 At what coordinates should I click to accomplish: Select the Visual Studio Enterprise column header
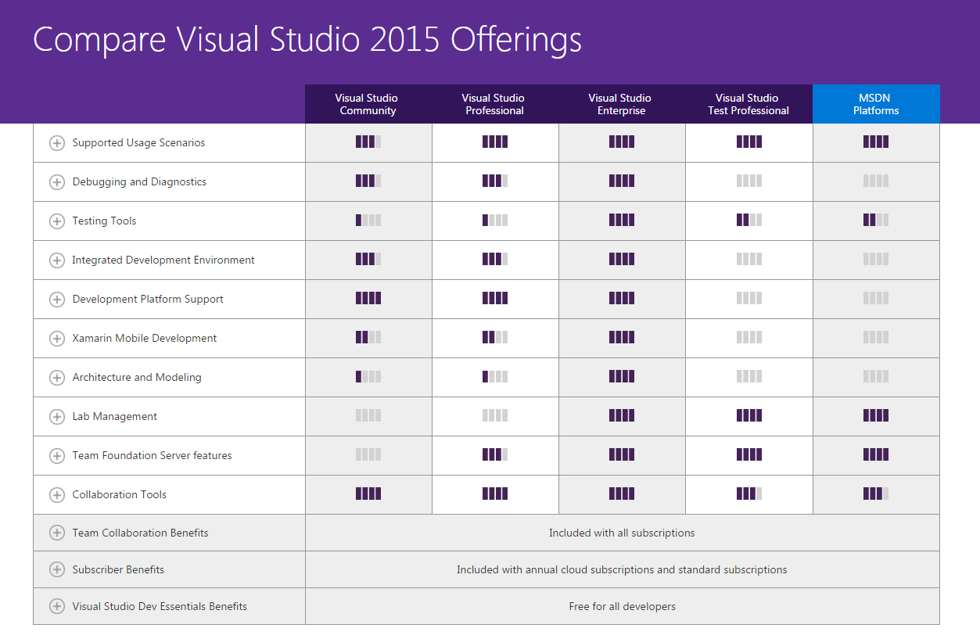pyautogui.click(x=622, y=104)
